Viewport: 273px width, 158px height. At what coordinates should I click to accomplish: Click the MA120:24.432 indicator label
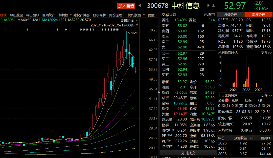tap(54, 20)
